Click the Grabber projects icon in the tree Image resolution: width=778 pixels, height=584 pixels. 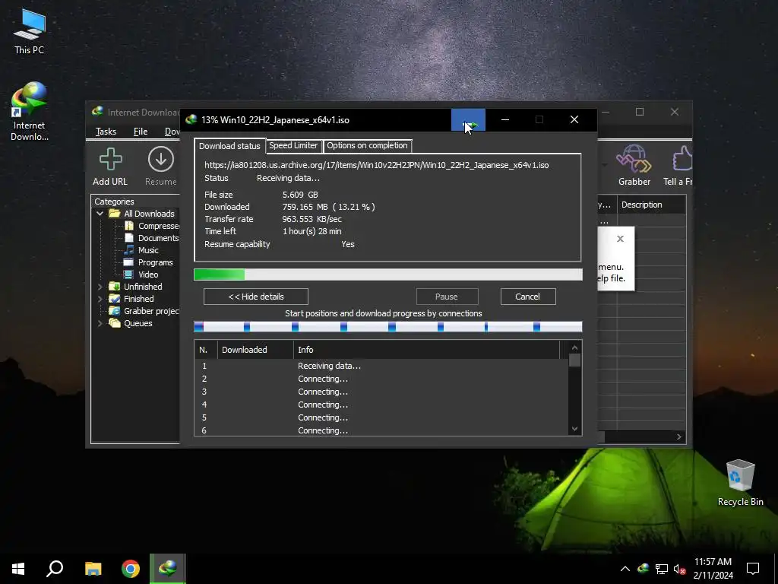[115, 311]
